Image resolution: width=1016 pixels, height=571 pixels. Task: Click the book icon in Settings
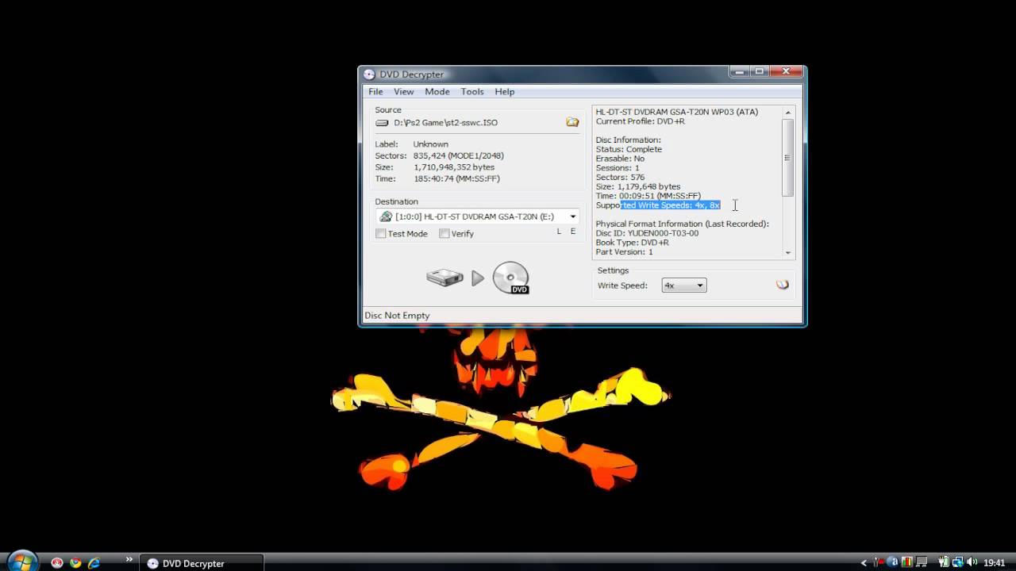[x=783, y=285]
